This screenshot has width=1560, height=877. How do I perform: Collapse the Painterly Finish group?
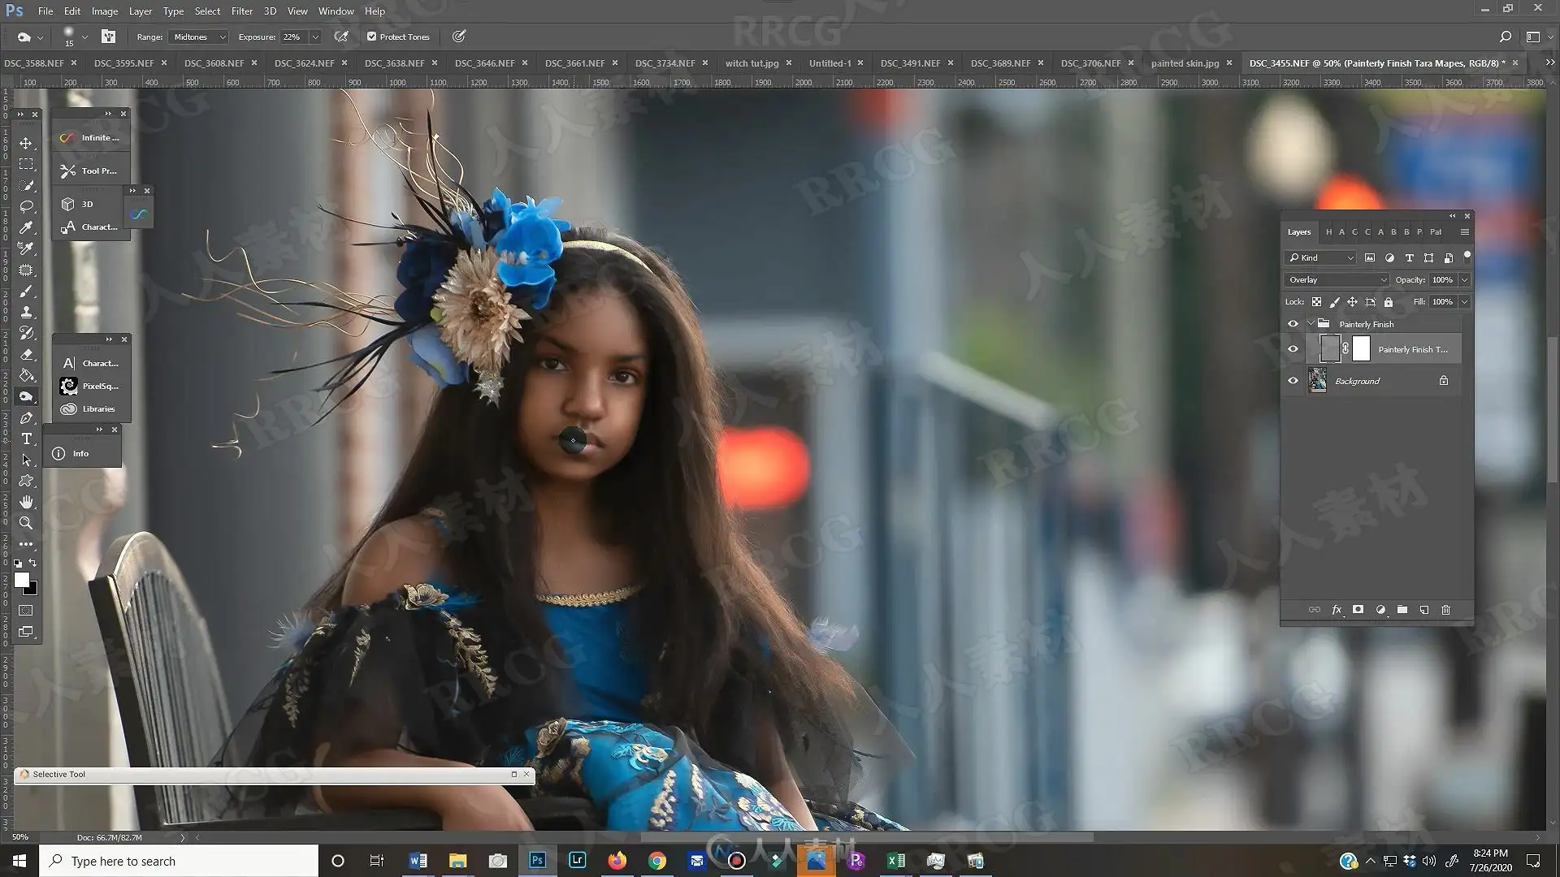[x=1311, y=323]
